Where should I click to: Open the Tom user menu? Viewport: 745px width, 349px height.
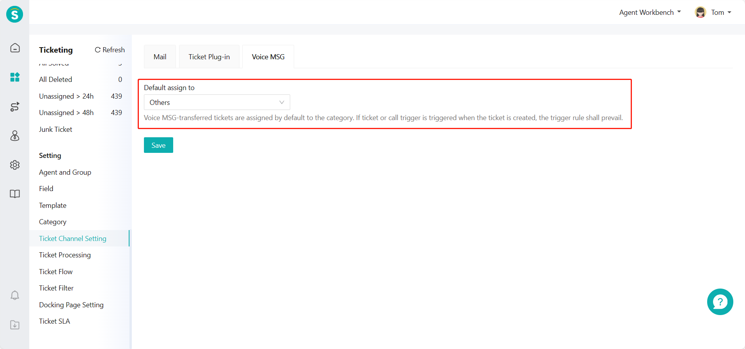point(721,12)
